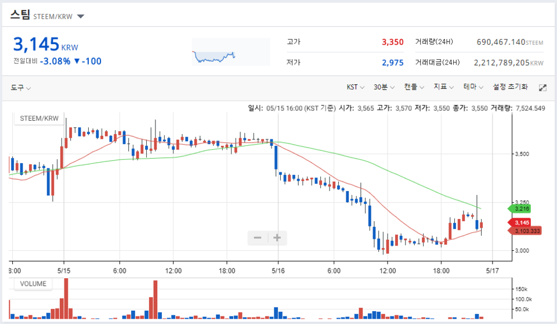This screenshot has height=324, width=557.
Task: Click the 5/15 date label on time axis
Action: [x=64, y=271]
